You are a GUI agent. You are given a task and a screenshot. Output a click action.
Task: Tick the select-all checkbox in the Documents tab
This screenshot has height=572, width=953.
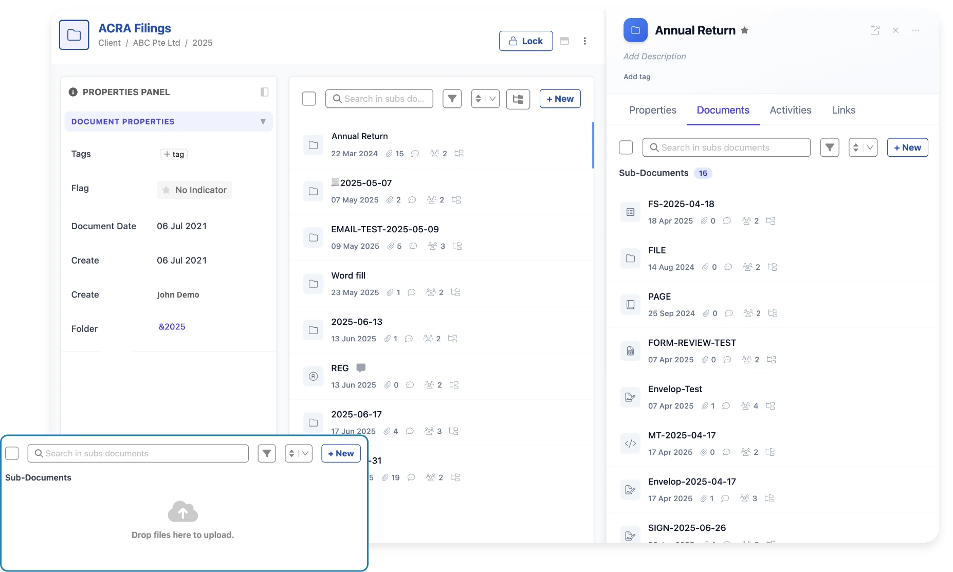[626, 147]
